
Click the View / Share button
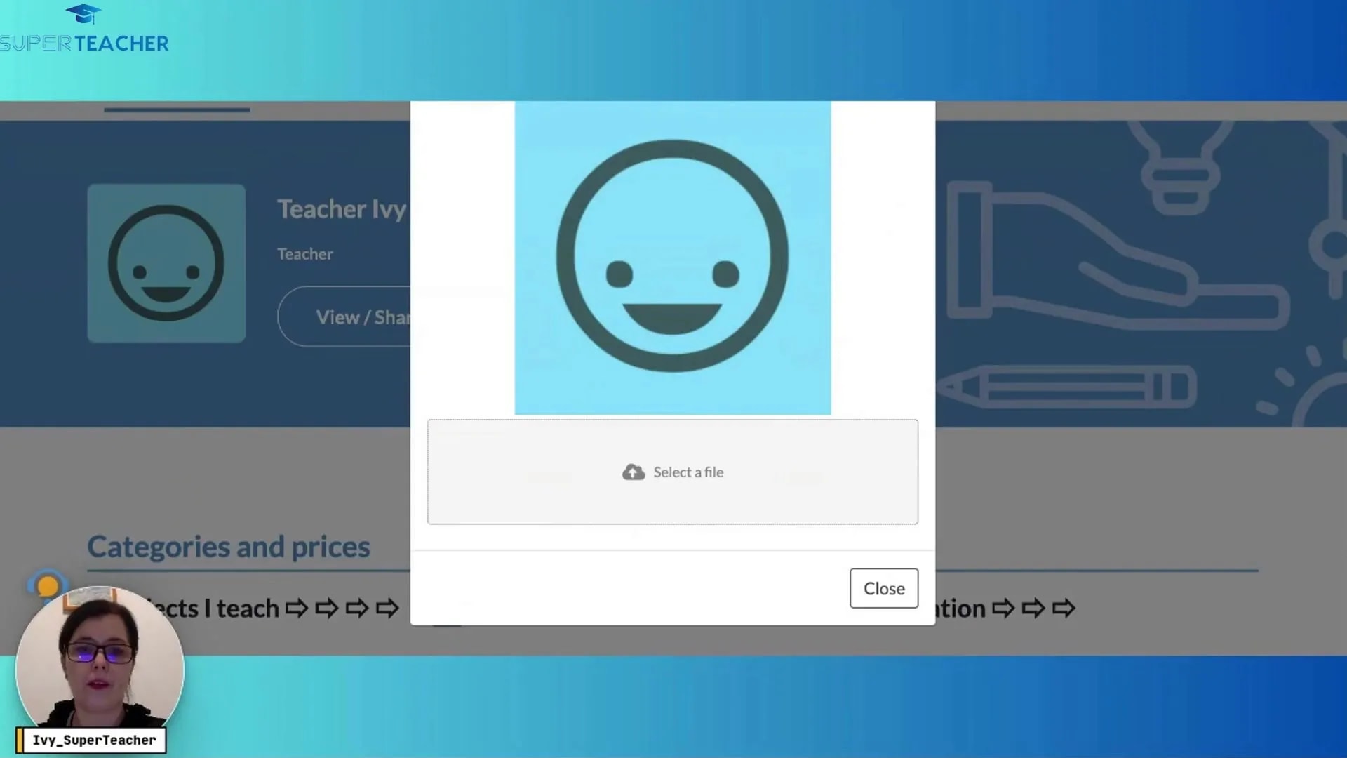pos(351,317)
